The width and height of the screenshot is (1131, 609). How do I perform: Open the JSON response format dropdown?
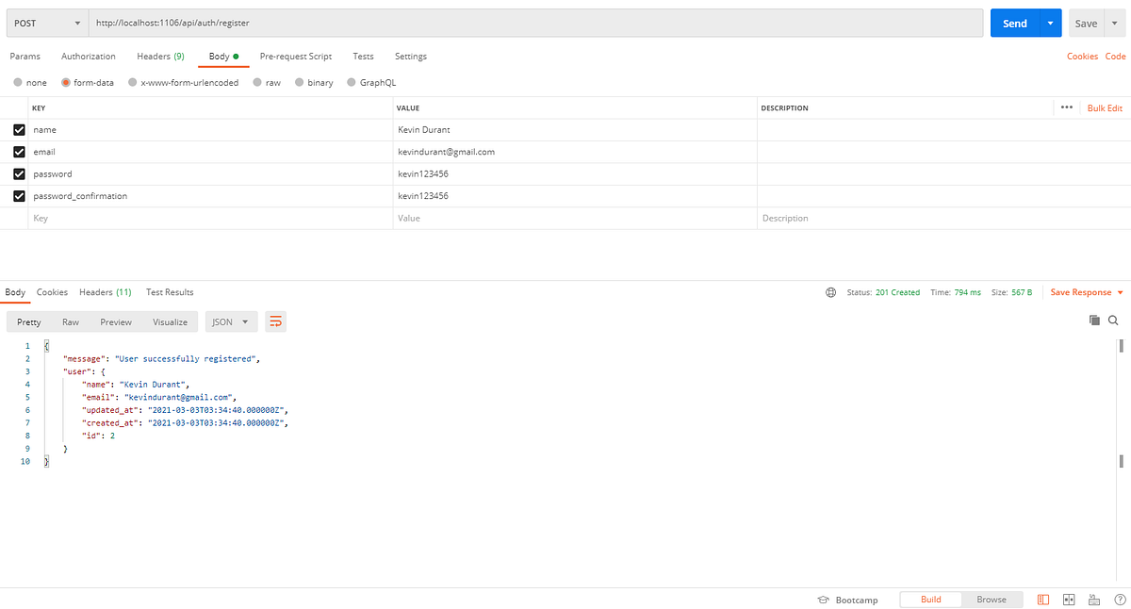click(x=231, y=321)
